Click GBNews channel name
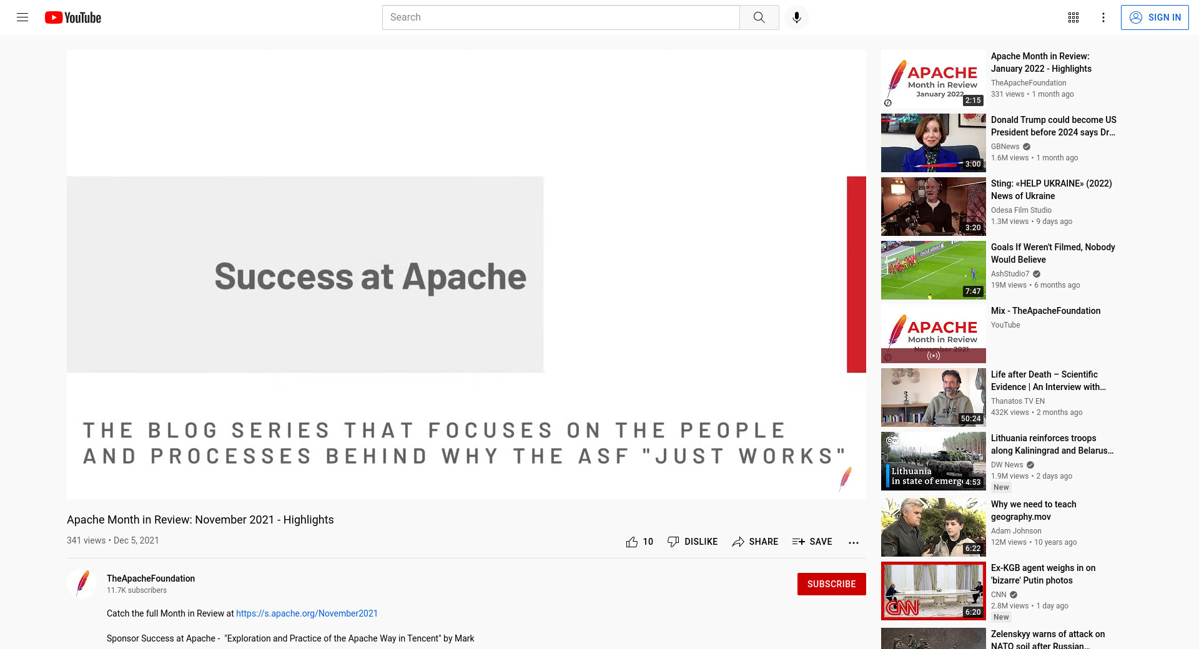1199x649 pixels. pyautogui.click(x=1005, y=147)
